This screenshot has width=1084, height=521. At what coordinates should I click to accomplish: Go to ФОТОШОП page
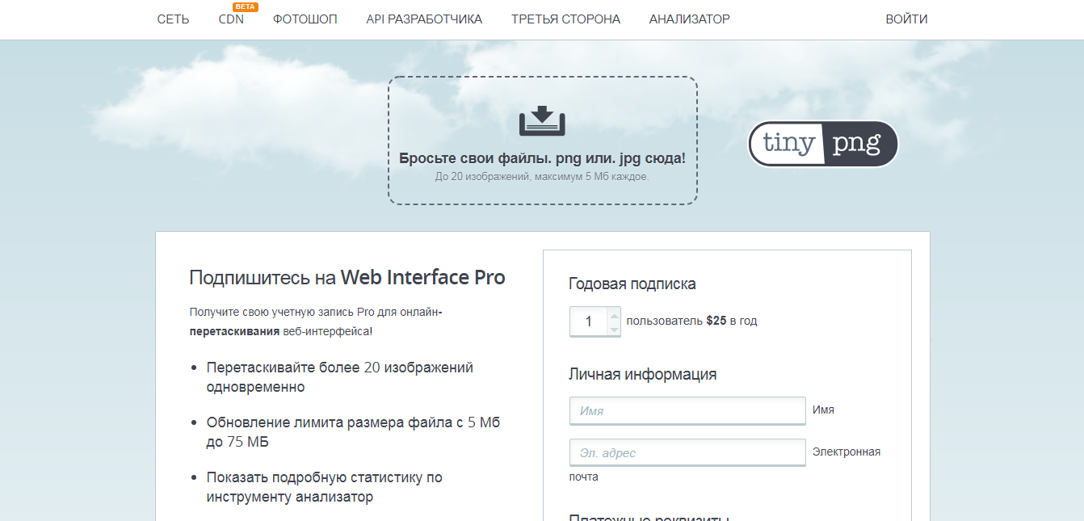pyautogui.click(x=305, y=19)
